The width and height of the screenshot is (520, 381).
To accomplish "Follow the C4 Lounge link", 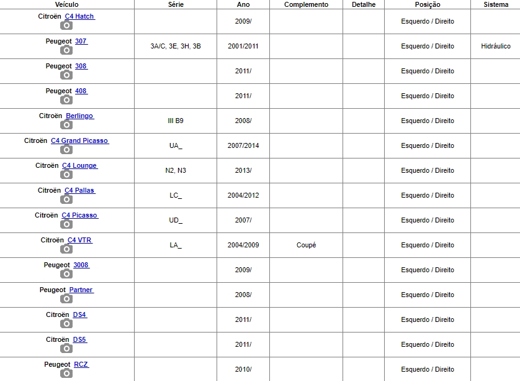I will (80, 165).
